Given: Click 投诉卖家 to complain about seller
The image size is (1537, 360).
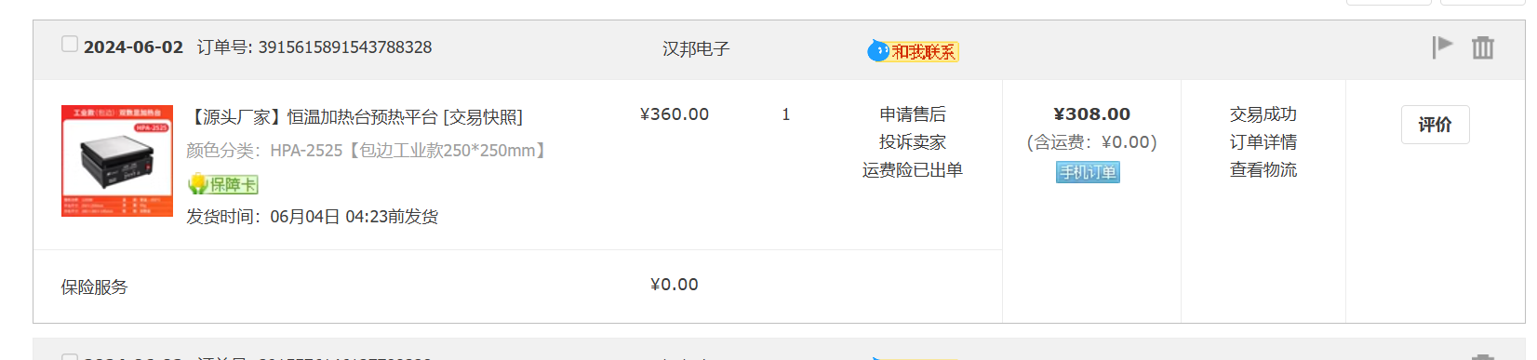Looking at the screenshot, I should tap(913, 142).
